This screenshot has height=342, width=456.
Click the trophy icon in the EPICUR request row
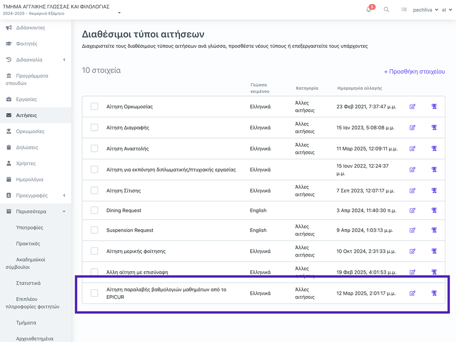pyautogui.click(x=434, y=293)
